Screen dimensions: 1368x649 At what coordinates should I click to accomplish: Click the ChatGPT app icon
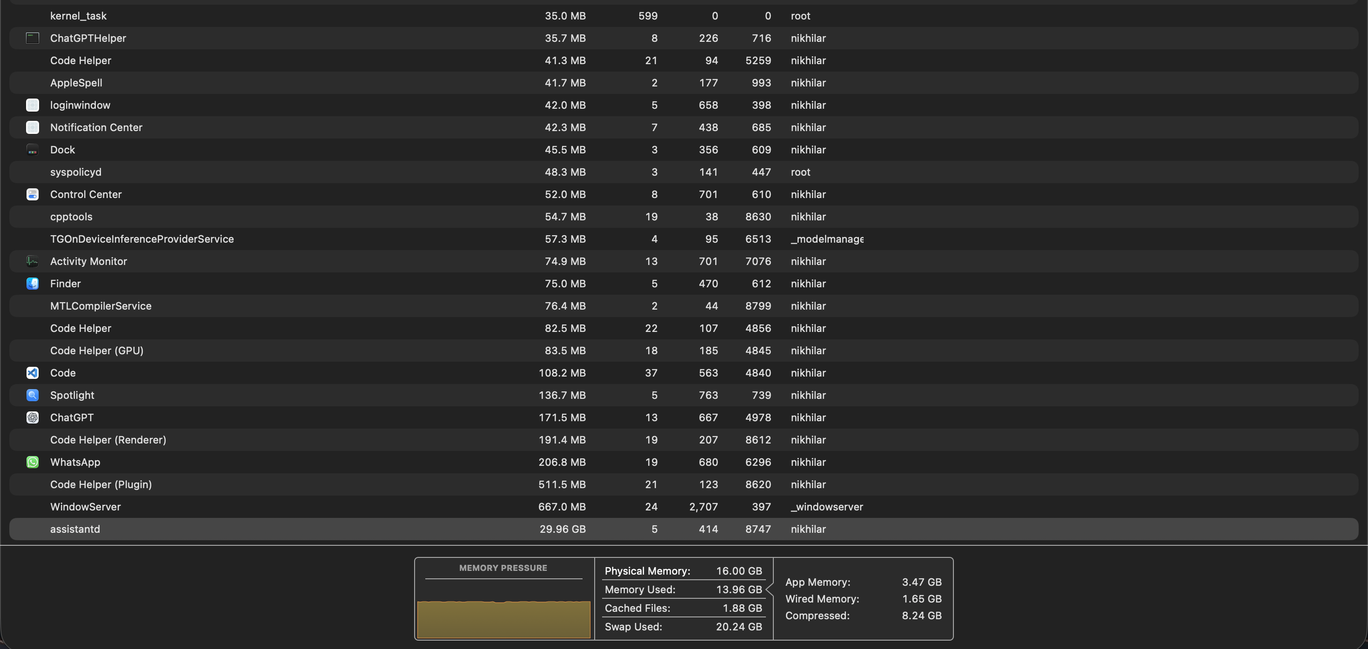pyautogui.click(x=33, y=417)
